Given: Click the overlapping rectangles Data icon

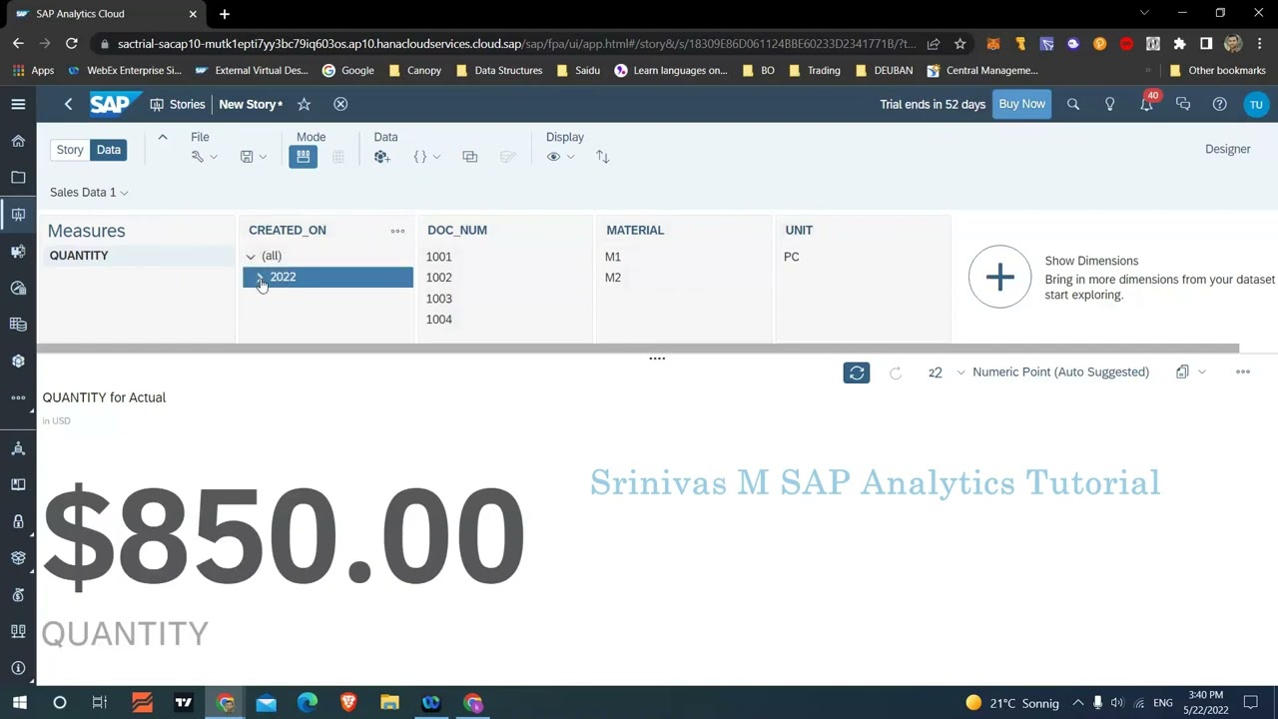Looking at the screenshot, I should click(x=469, y=157).
